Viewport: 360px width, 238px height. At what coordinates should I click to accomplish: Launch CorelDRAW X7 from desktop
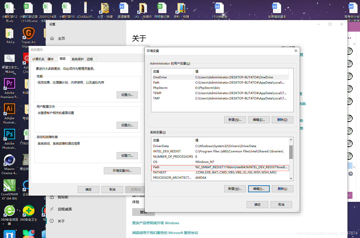coord(9,190)
